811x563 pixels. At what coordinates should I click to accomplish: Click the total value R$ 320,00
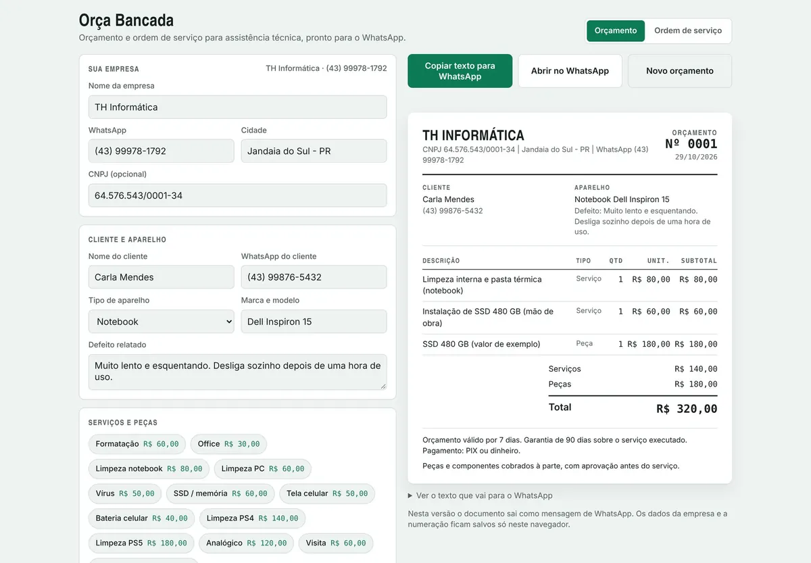click(687, 409)
